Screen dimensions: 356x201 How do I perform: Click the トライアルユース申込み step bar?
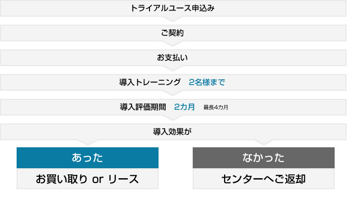(x=173, y=8)
